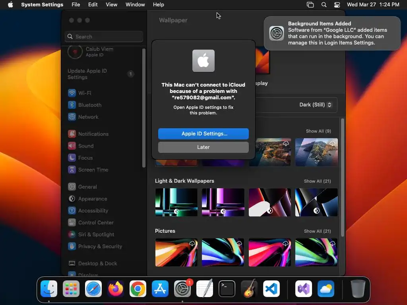Open Terminal from the Dock

pyautogui.click(x=227, y=289)
